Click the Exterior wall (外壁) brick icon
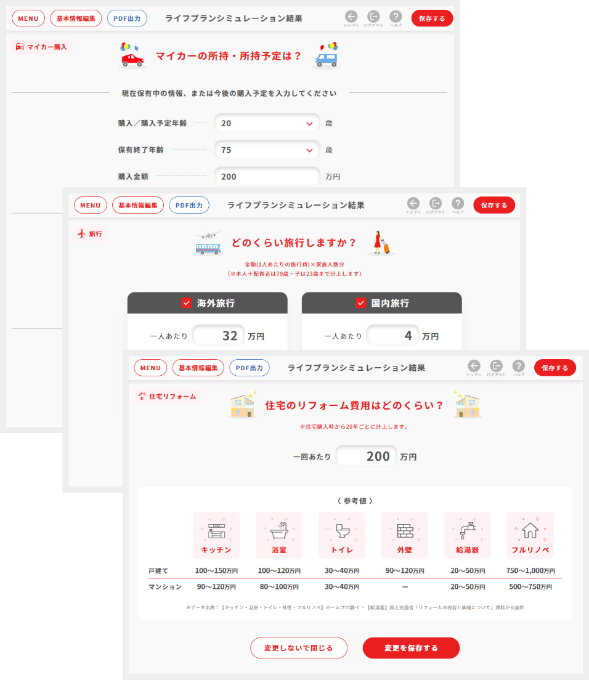589x680 pixels. pos(405,531)
